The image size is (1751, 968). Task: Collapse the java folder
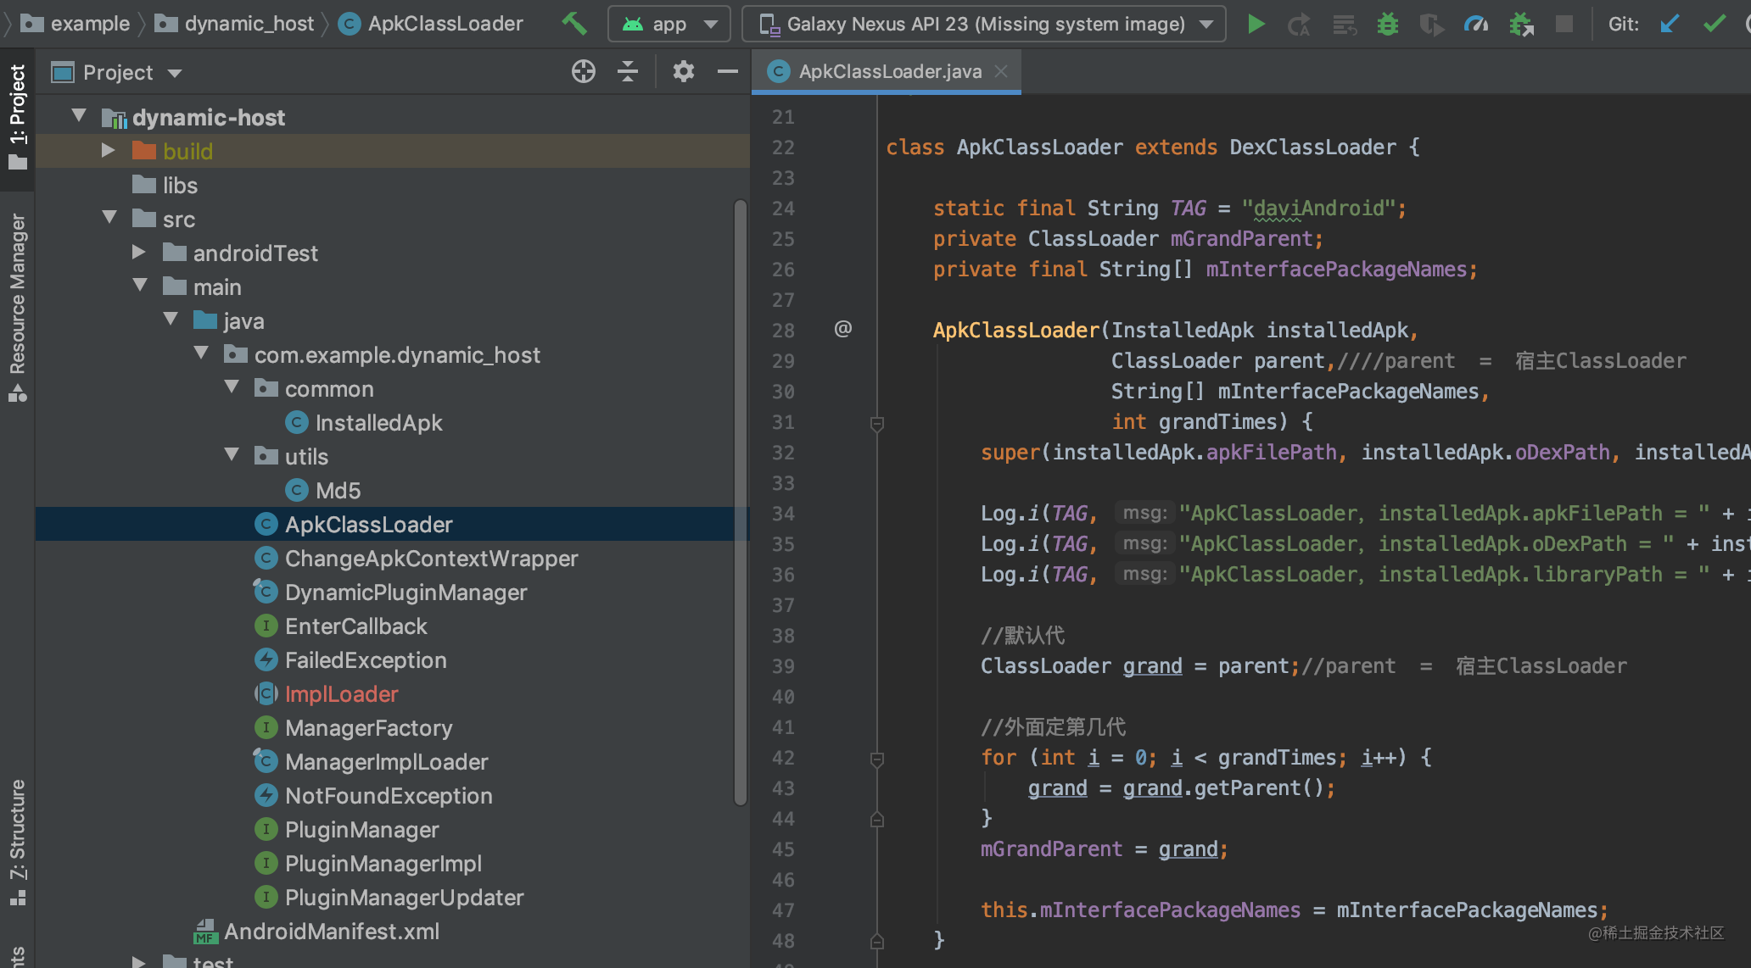(171, 320)
